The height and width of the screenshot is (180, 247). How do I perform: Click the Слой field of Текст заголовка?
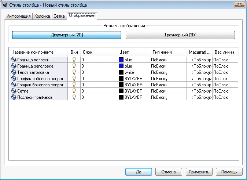click(x=98, y=72)
